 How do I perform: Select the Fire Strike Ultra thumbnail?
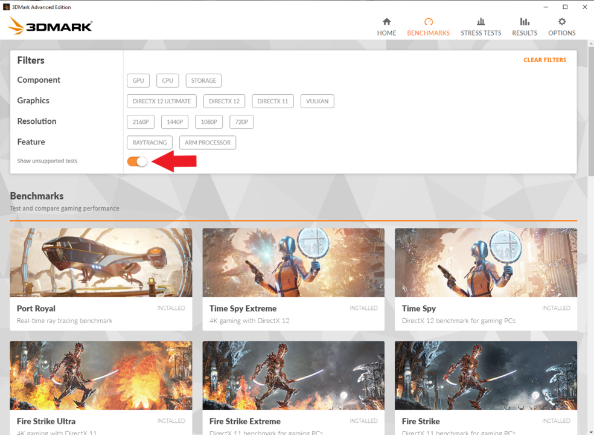click(x=101, y=375)
